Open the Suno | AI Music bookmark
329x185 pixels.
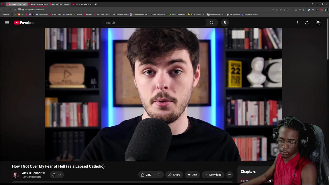[x=233, y=14]
